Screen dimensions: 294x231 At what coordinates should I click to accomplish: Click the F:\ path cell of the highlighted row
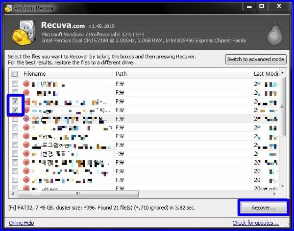coord(120,119)
